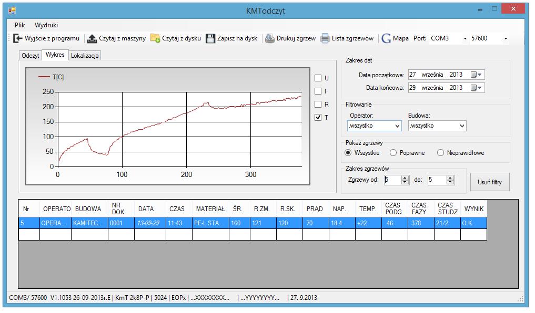Click the BUDOWA column header
Viewport: 535px width, 313px height.
[90, 209]
